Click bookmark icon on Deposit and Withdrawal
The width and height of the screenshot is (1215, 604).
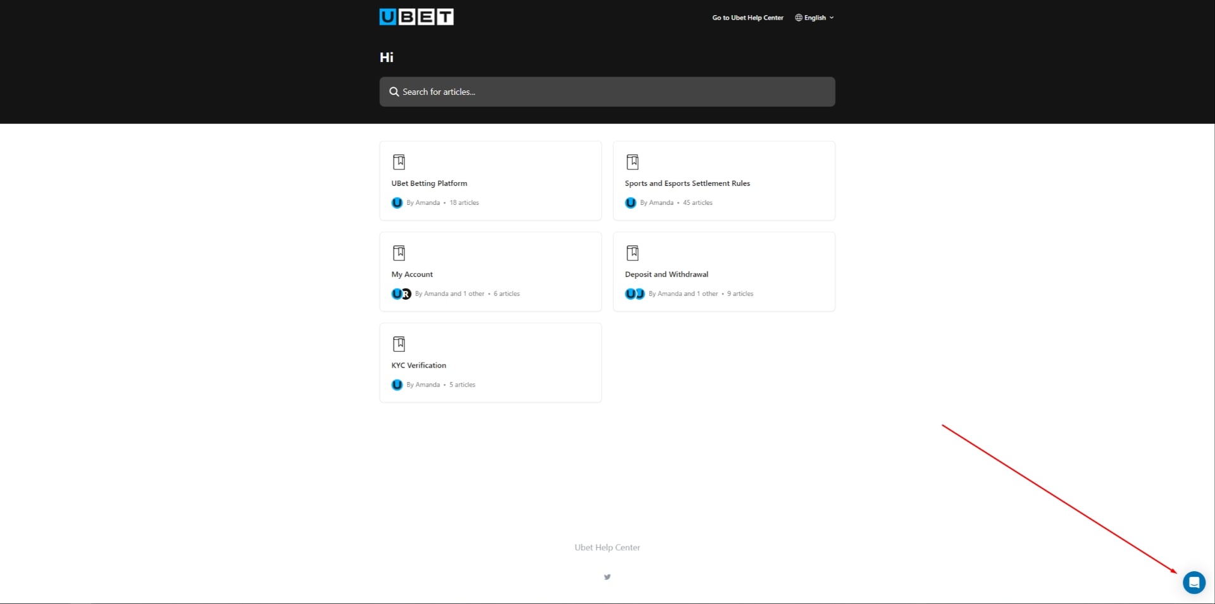[x=632, y=253]
